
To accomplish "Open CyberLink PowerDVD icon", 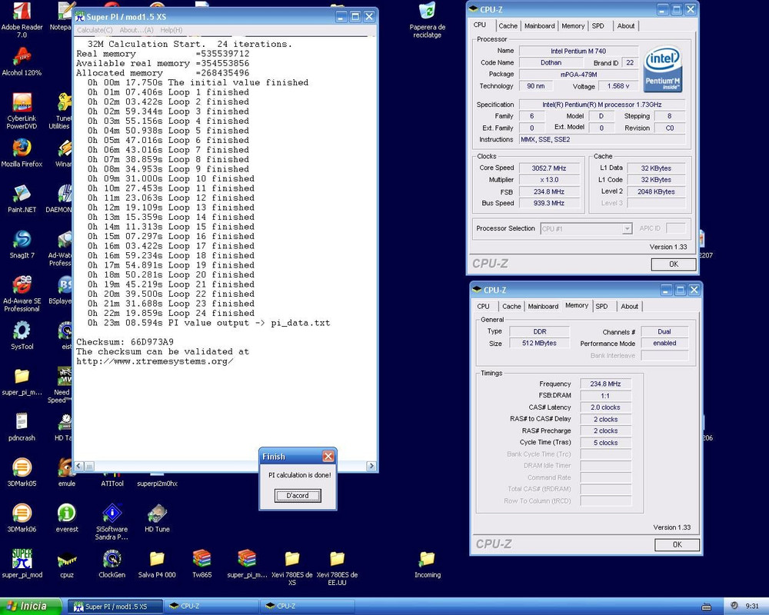I will (22, 111).
